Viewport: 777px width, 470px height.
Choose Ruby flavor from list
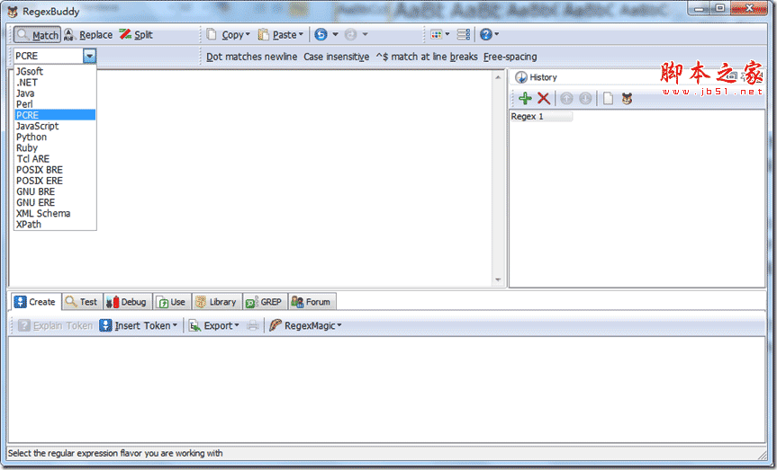pos(55,147)
